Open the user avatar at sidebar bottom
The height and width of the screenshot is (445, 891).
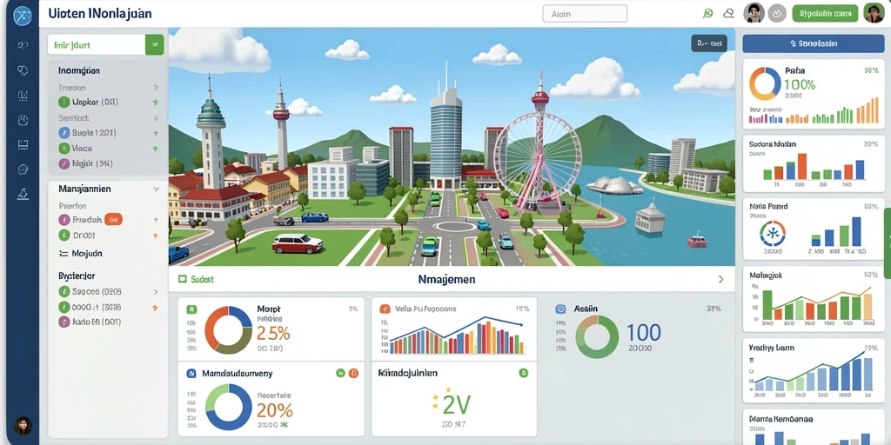(22, 425)
